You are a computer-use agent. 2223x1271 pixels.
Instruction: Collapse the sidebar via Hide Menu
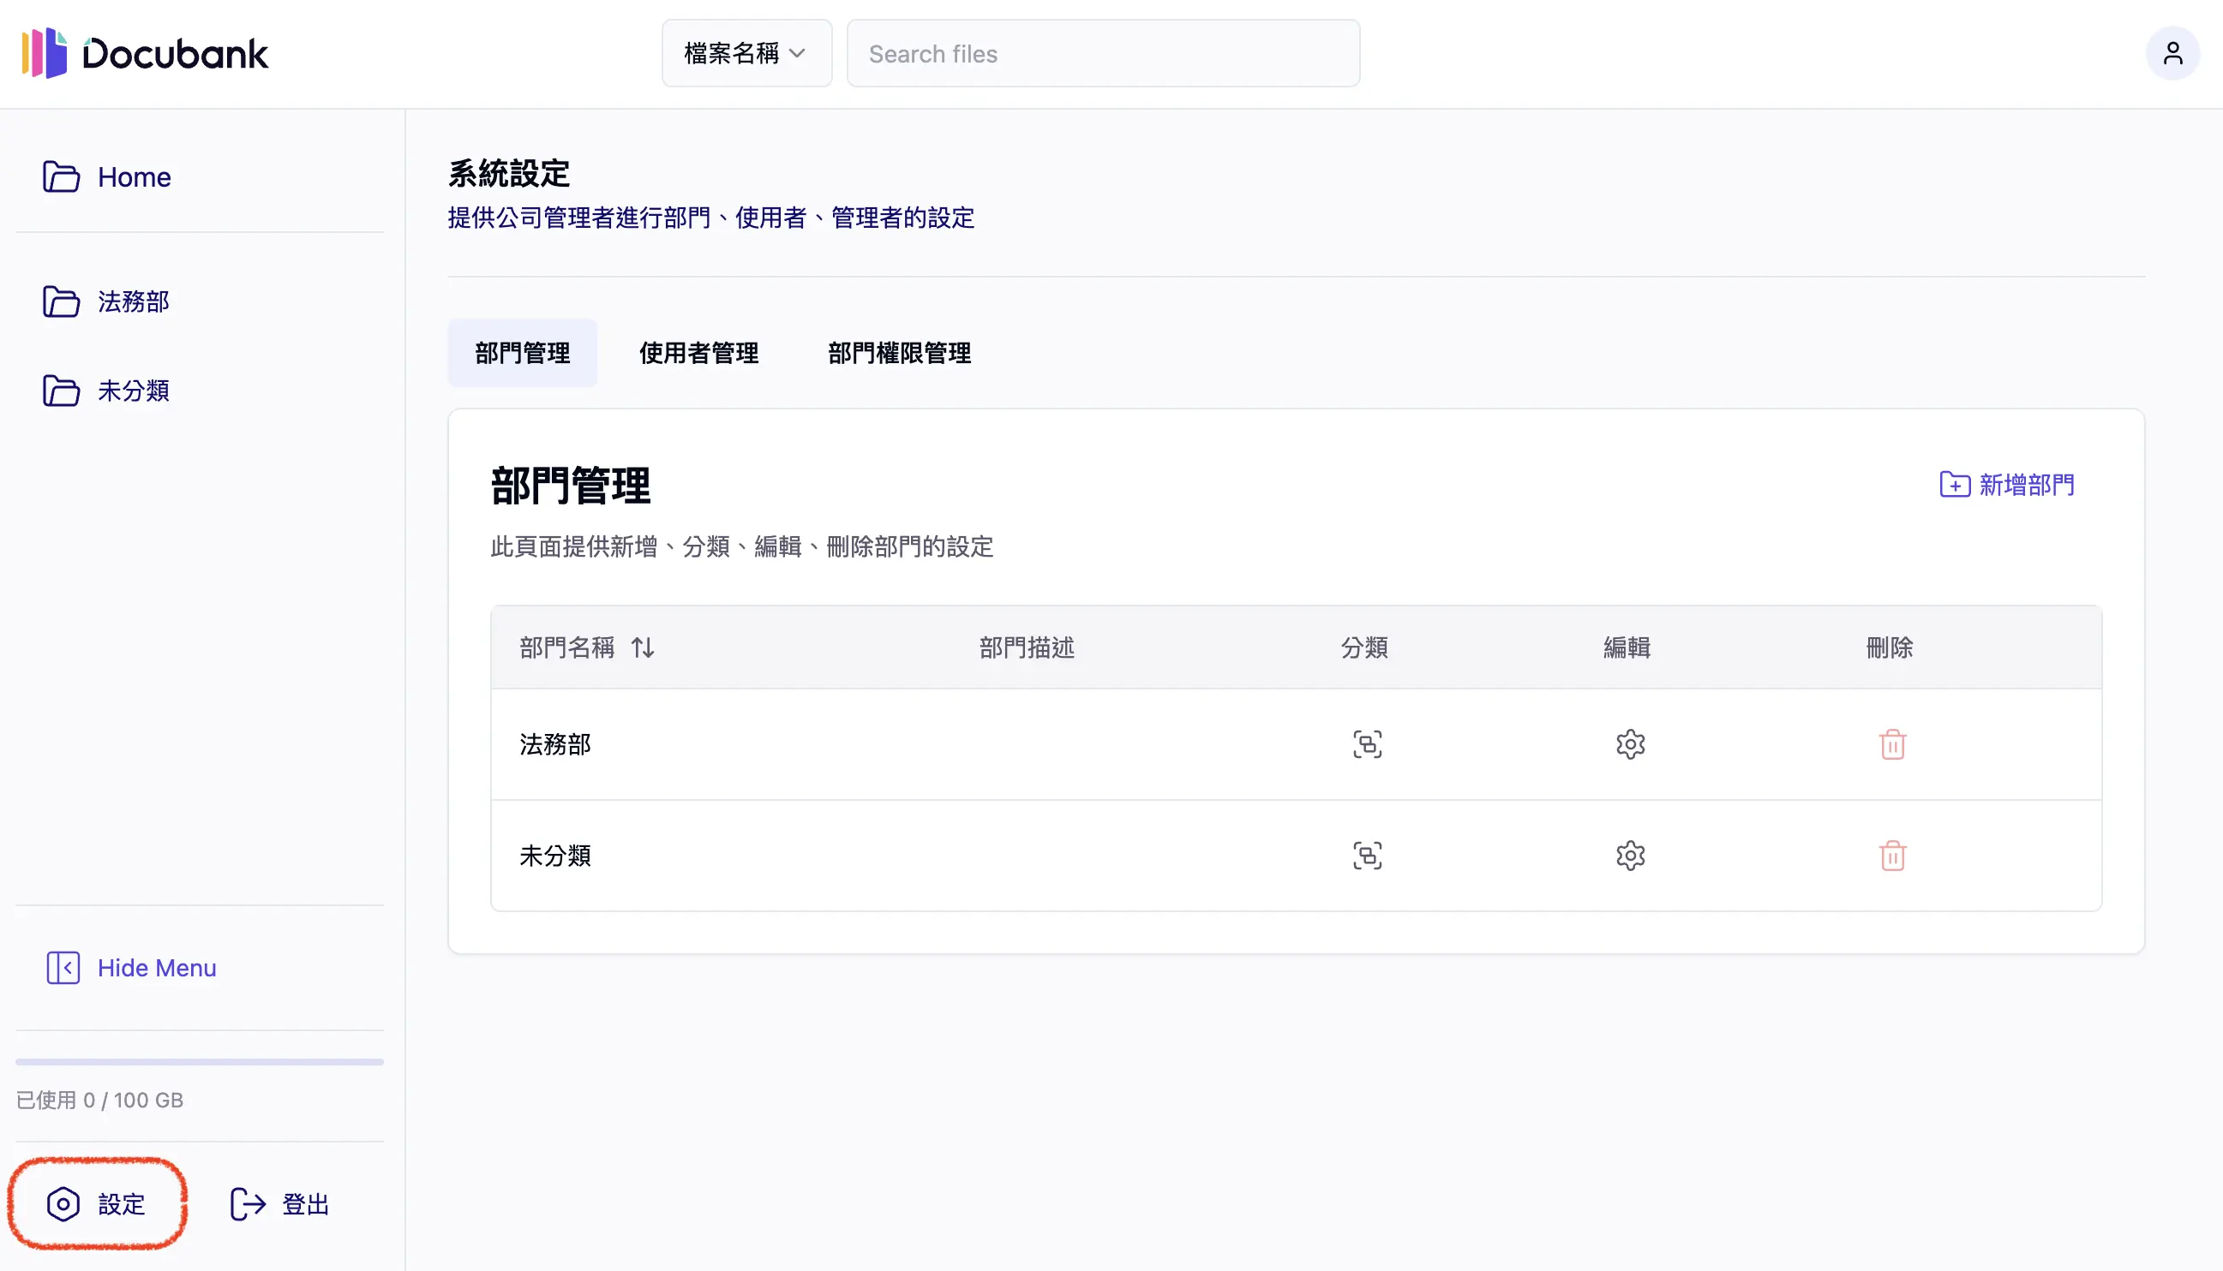click(x=130, y=967)
